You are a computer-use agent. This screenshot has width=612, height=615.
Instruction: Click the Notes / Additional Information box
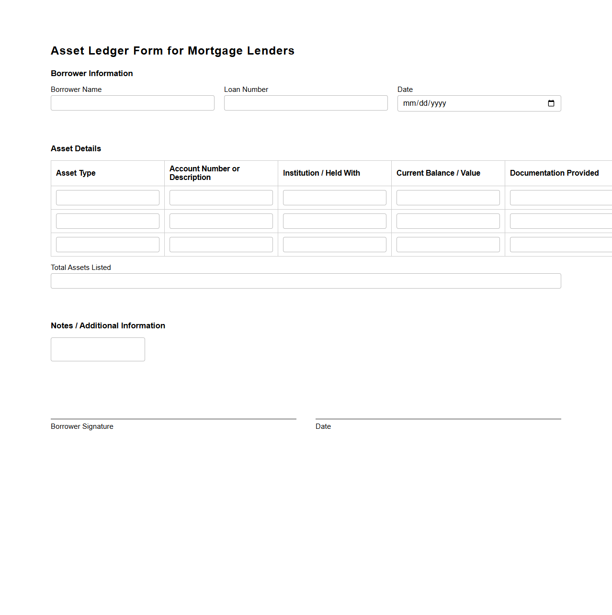98,349
